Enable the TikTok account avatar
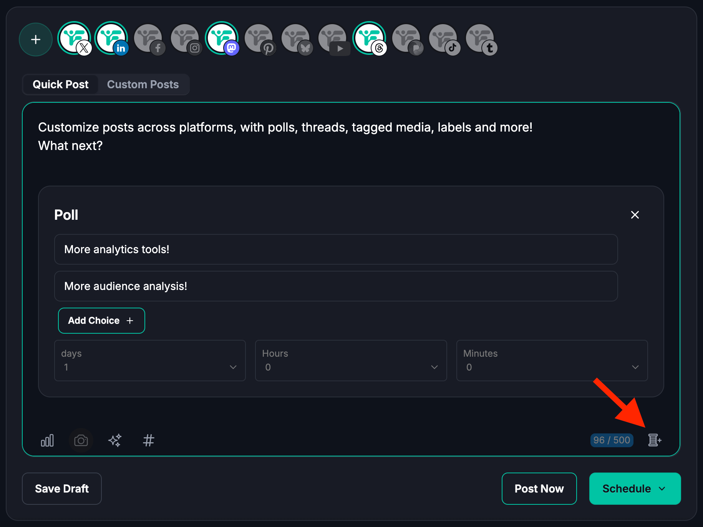 (x=444, y=39)
